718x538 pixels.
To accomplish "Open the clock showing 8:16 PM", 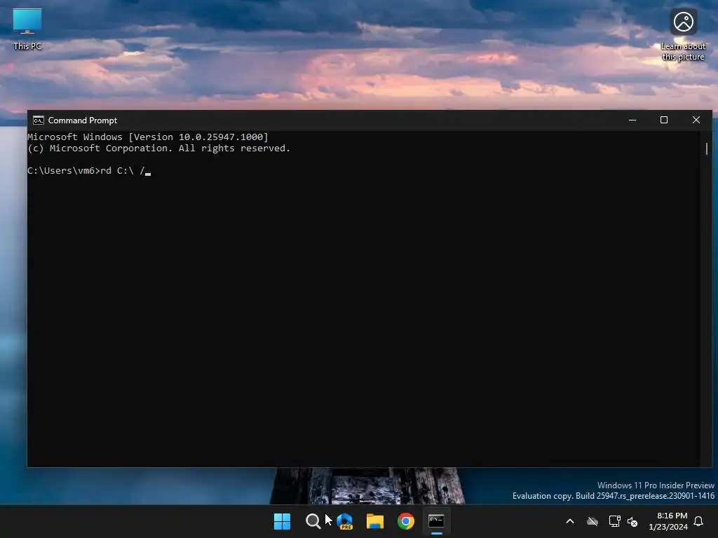I will [x=668, y=521].
